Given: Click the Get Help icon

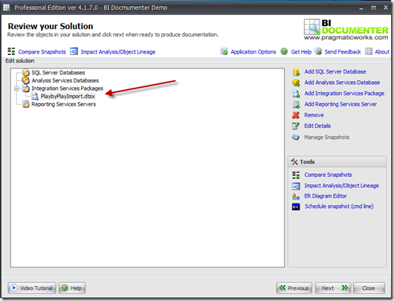Looking at the screenshot, I should 284,51.
